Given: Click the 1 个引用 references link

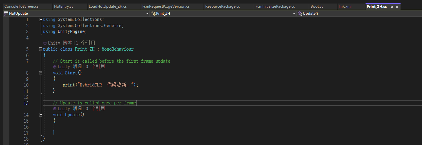Looking at the screenshot, I should coord(85,43).
